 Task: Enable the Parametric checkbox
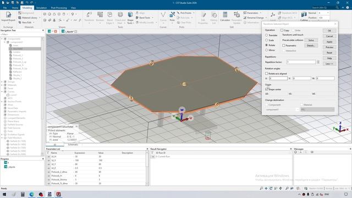click(284, 46)
